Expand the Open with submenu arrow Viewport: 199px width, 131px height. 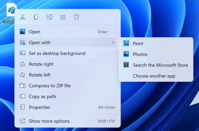[x=113, y=42]
